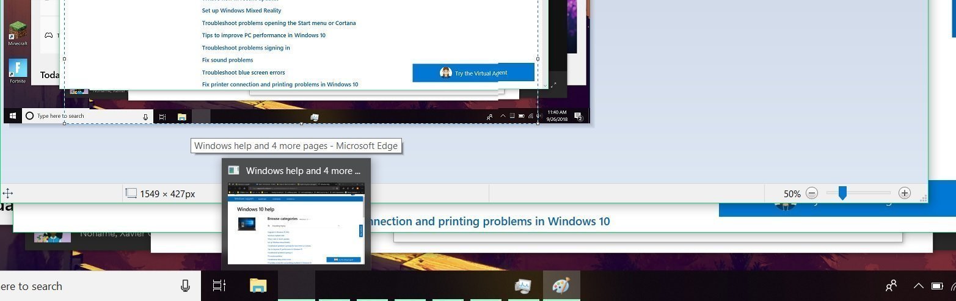Click the Edge icon in the preview header
Screen dimensions: 956x301
pyautogui.click(x=233, y=170)
